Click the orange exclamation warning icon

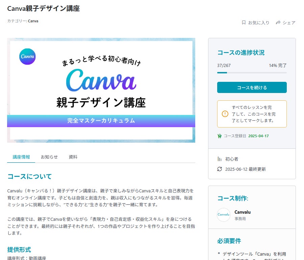coord(225,114)
